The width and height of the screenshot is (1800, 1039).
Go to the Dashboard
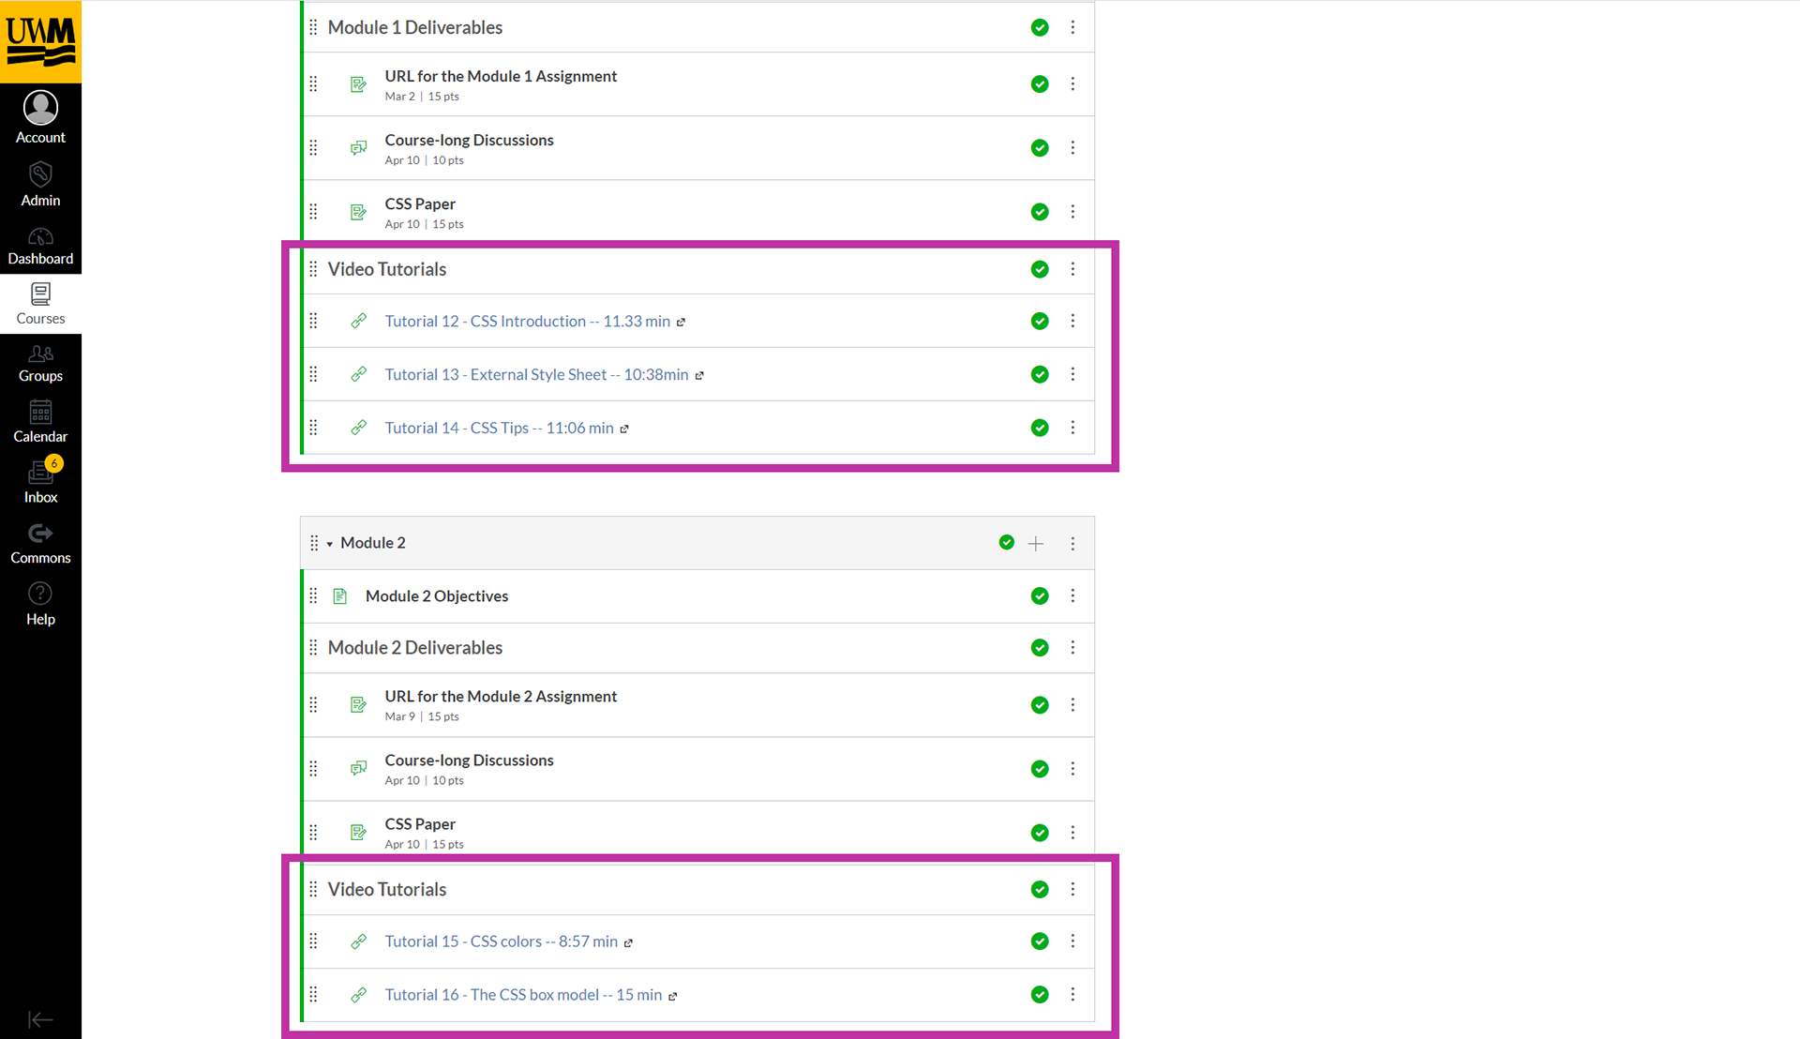click(40, 246)
